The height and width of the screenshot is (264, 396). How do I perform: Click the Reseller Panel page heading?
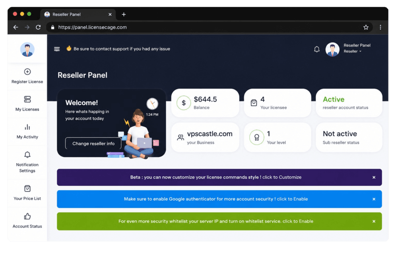(82, 75)
